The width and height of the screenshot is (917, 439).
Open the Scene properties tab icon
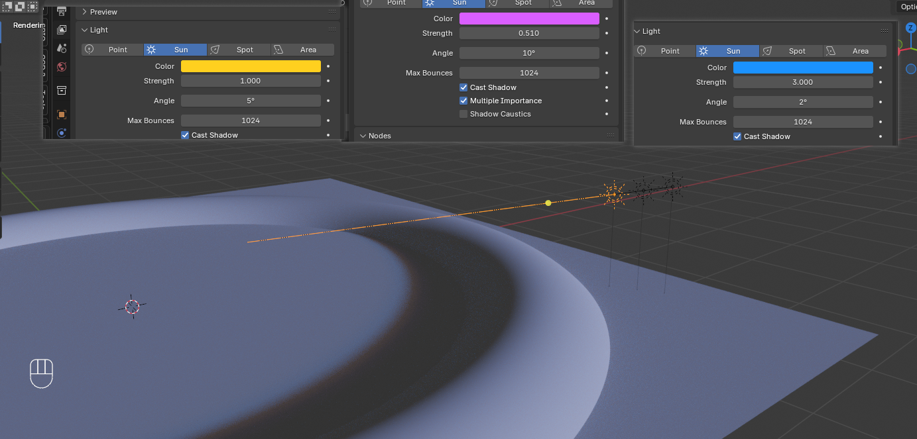(x=62, y=48)
